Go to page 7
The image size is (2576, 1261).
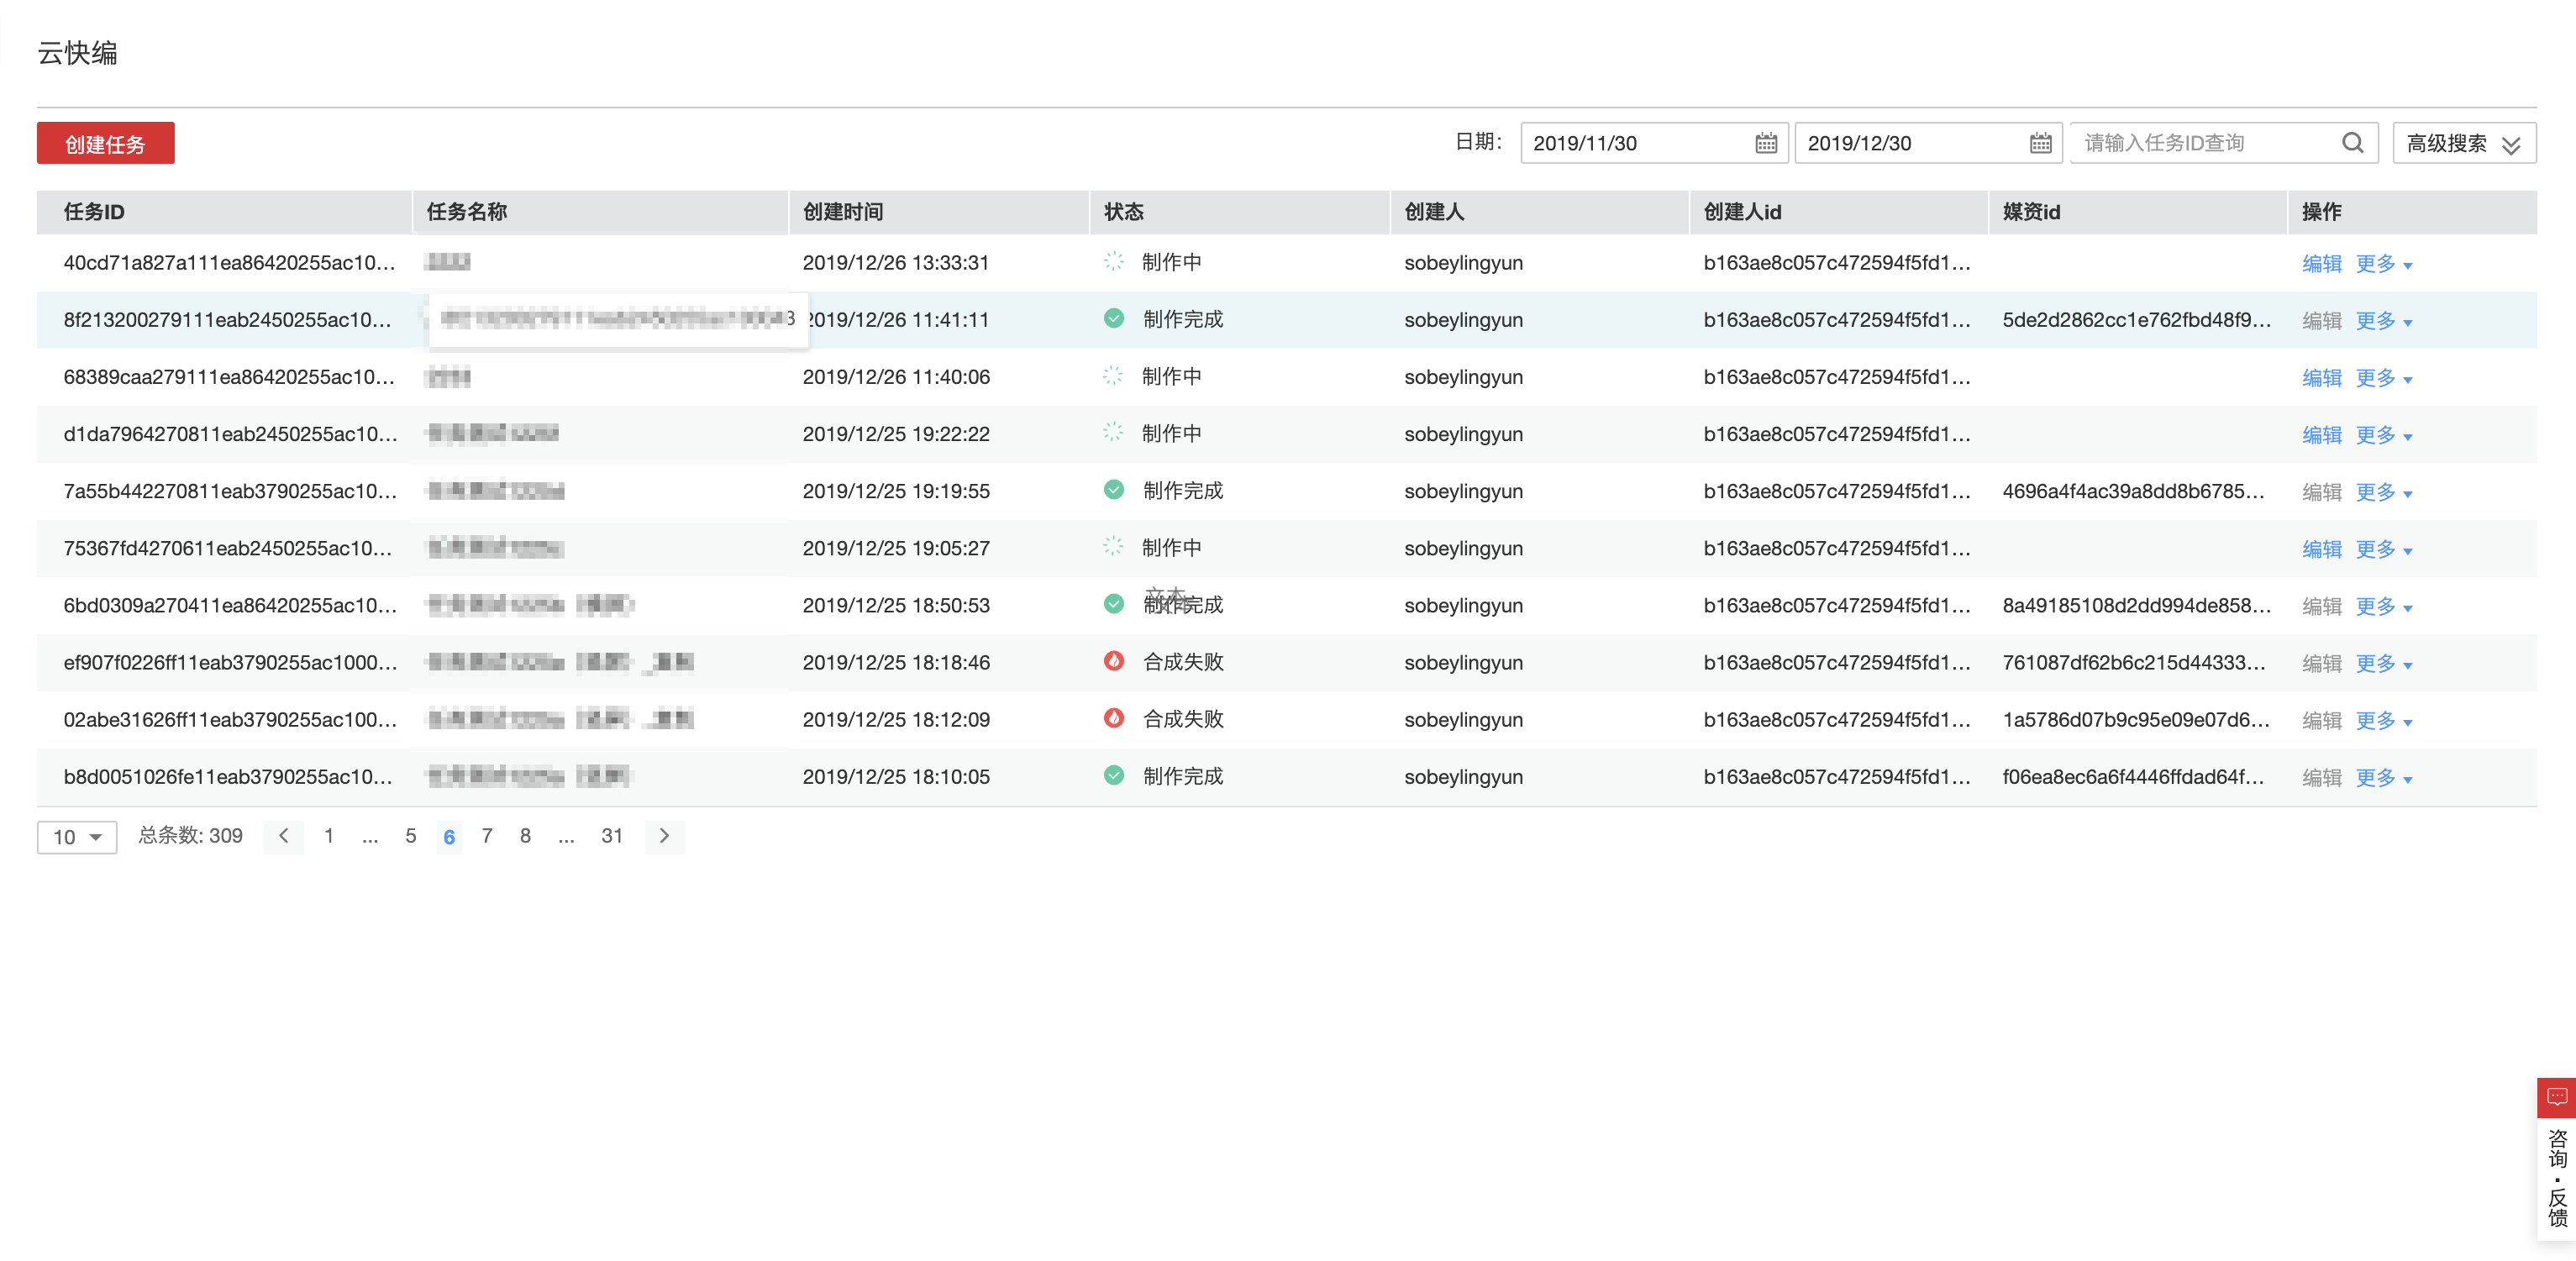coord(487,836)
